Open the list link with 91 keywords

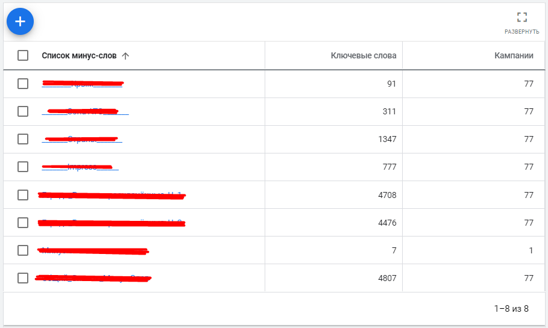(82, 84)
